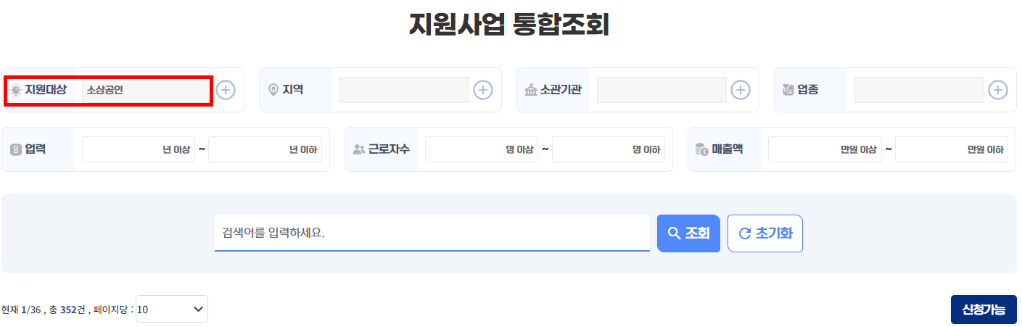Click the 지원사업 통합조회 page title
The image size is (1022, 327).
(509, 24)
